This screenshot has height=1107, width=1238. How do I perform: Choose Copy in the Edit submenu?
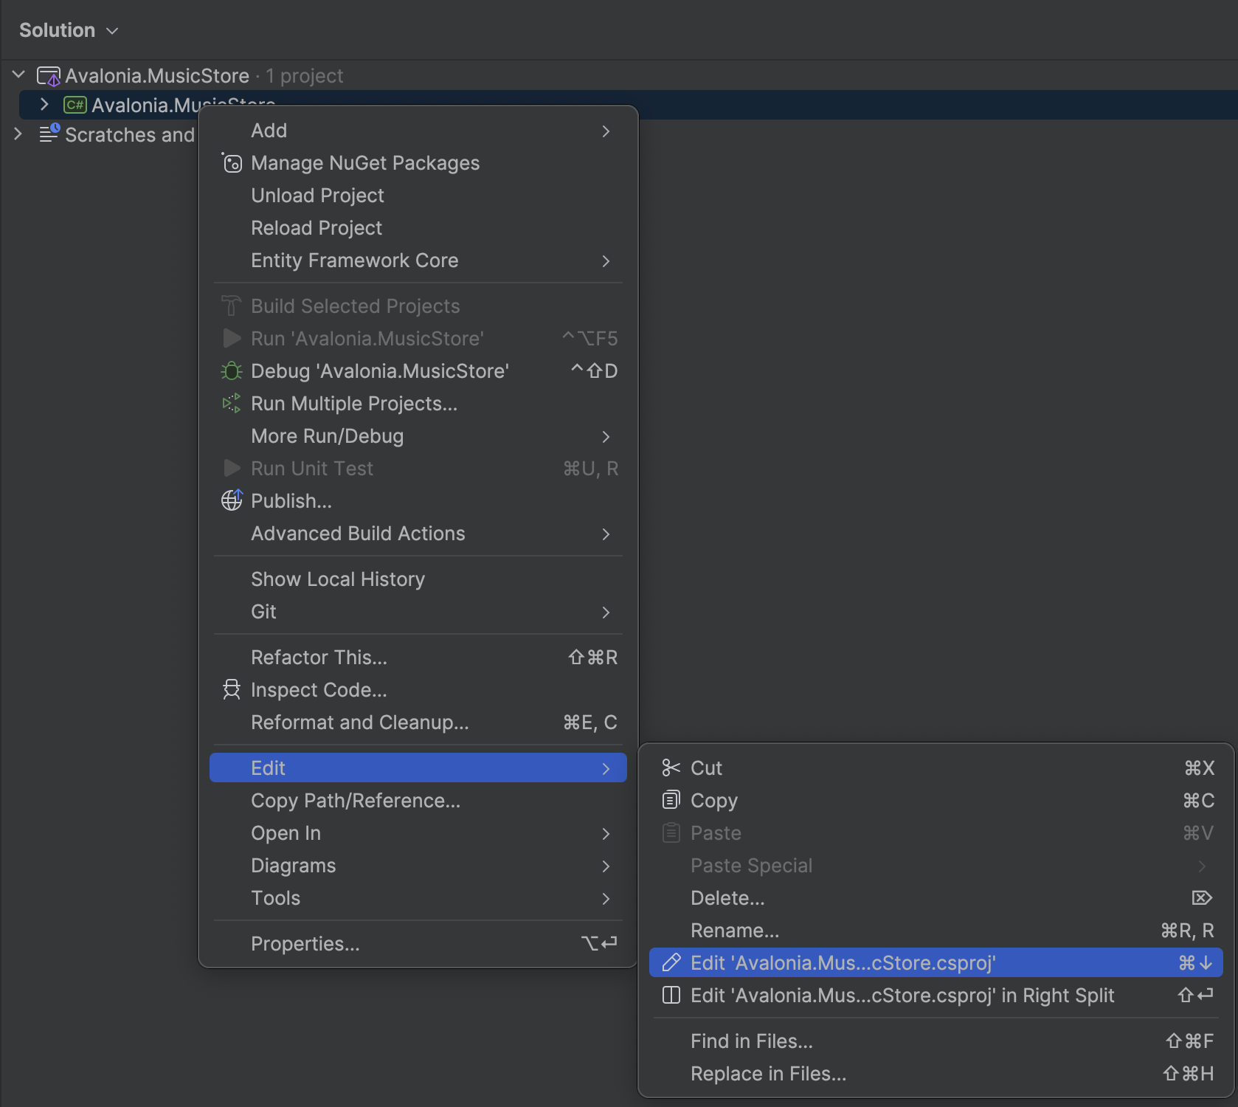936,801
